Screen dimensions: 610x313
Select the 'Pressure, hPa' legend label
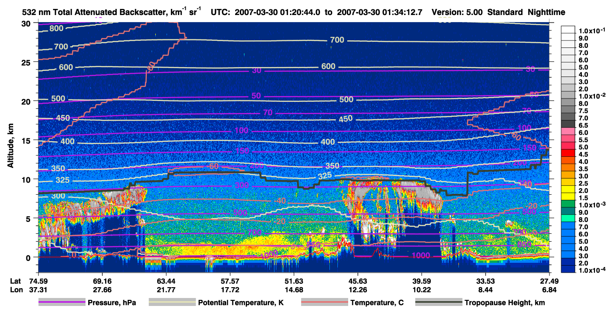[x=112, y=303]
